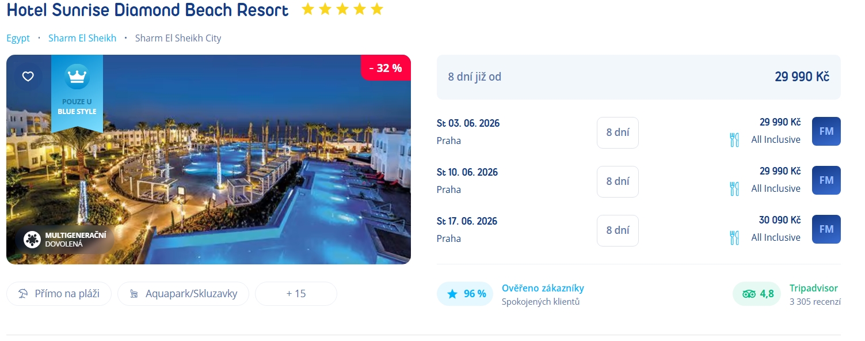
Task: Select the '8 dní' box for 17. 06. 2026
Action: point(618,230)
